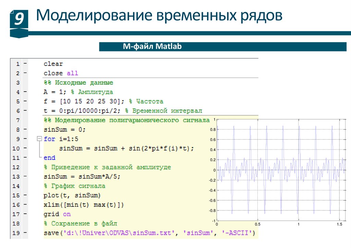Click the slide title 'Моделирование временных рядов'

point(159,16)
